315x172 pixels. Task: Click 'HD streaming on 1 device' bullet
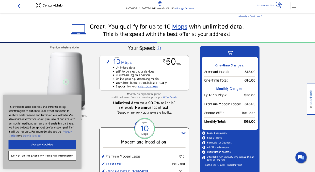(132, 75)
